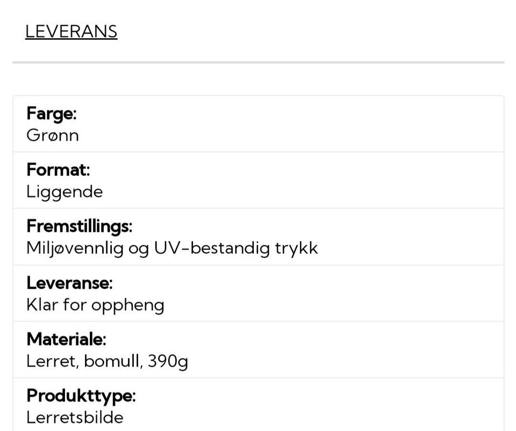The height and width of the screenshot is (431, 516).
Task: Click the Farge specification row
Action: pyautogui.click(x=259, y=124)
